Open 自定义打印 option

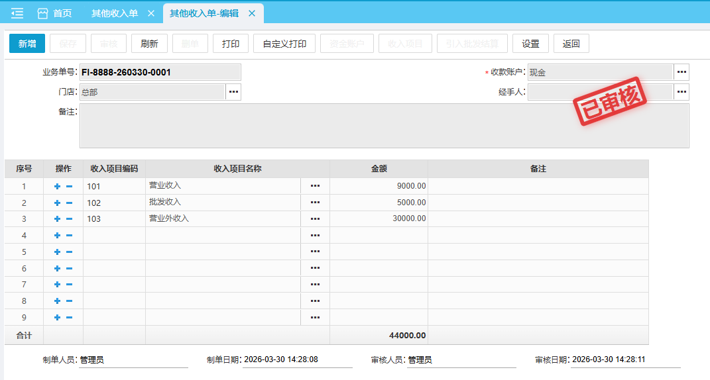tap(284, 44)
